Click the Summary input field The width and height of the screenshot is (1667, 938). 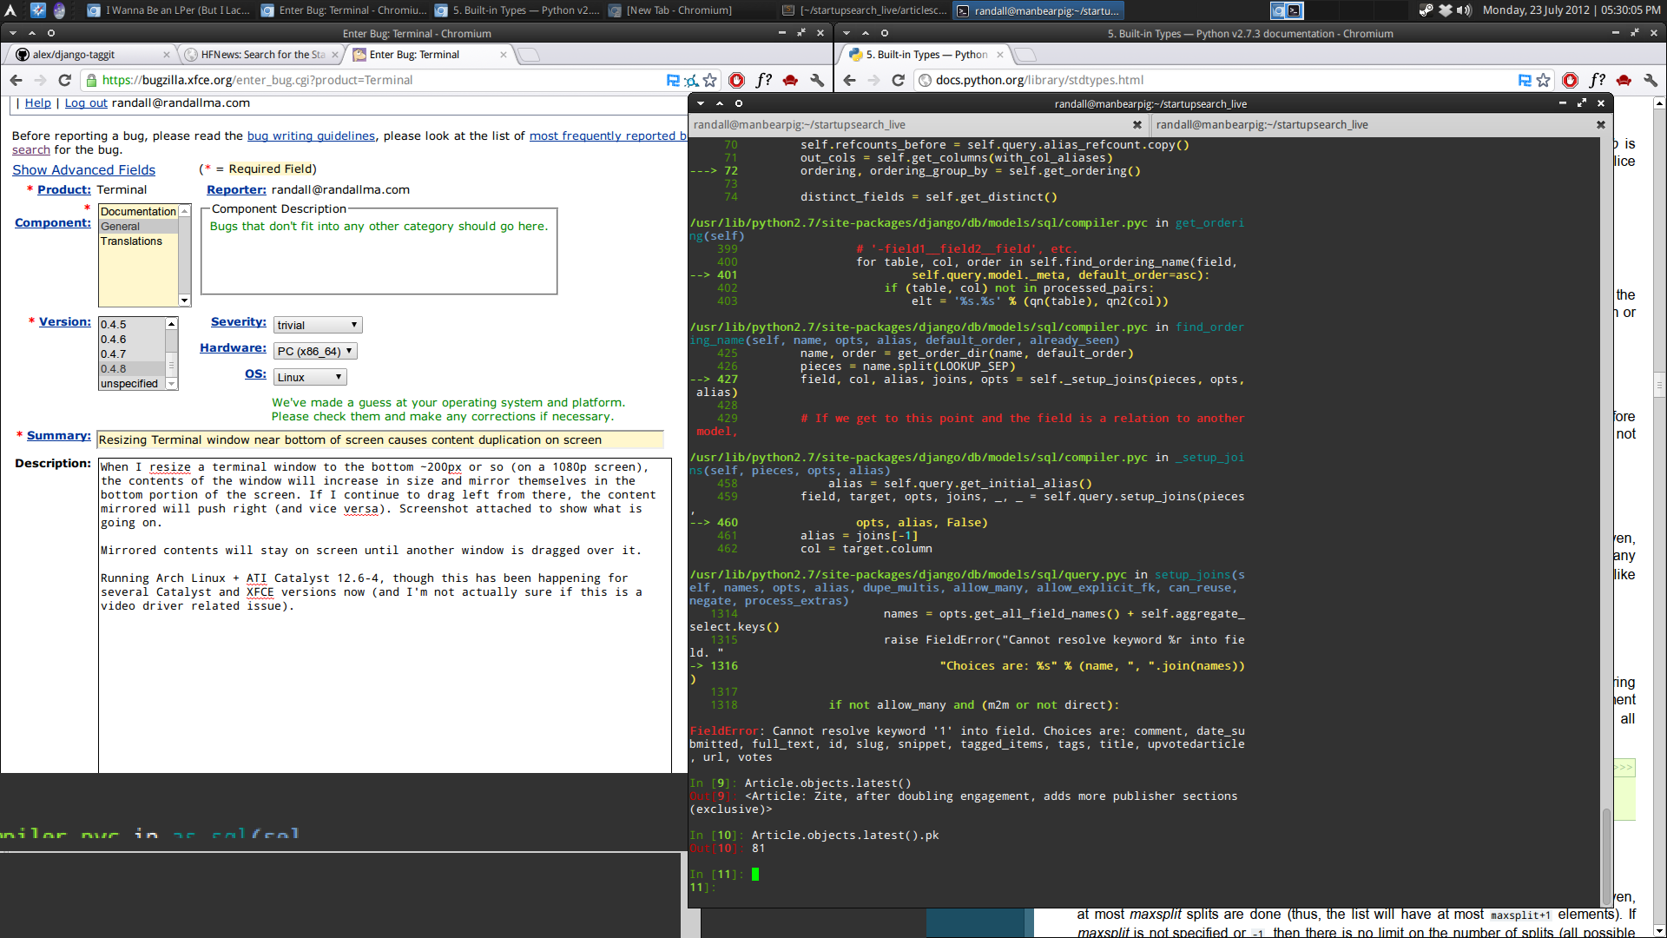(x=380, y=440)
